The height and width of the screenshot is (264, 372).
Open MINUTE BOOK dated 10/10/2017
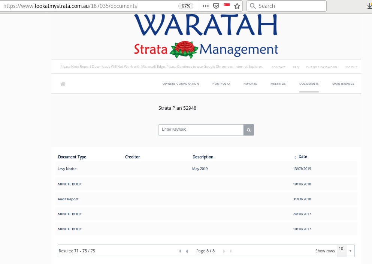(70, 229)
